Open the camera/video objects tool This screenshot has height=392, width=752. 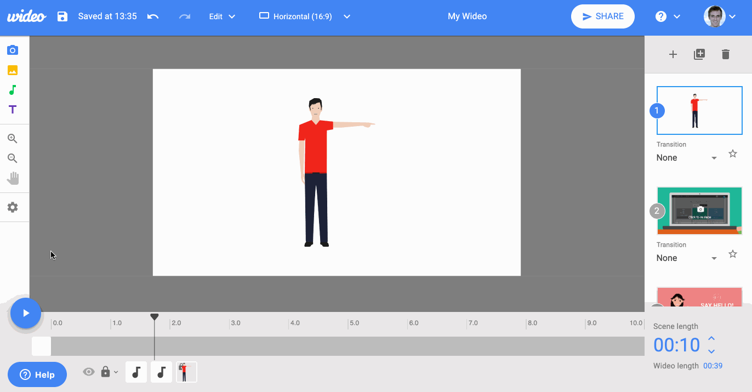13,50
